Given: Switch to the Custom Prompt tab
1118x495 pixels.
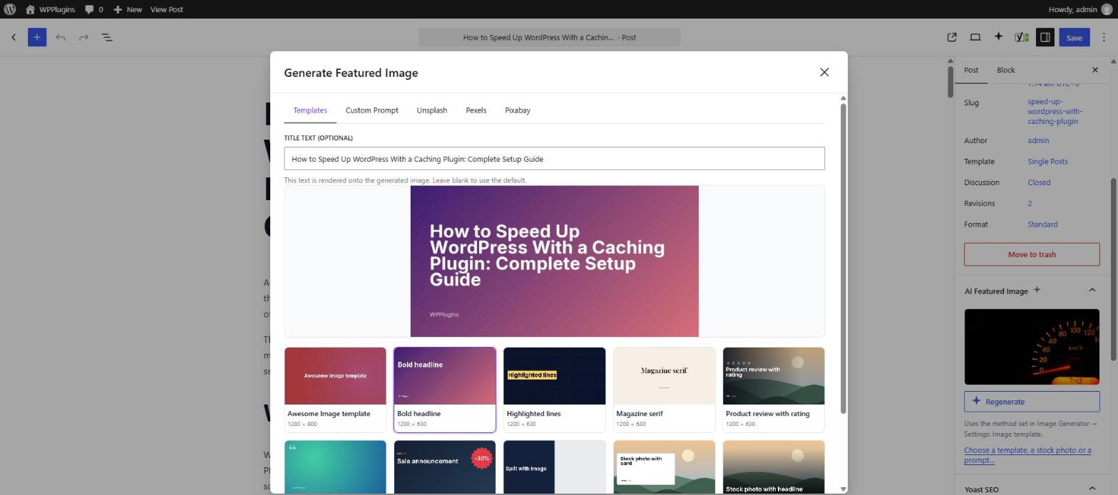Looking at the screenshot, I should pyautogui.click(x=371, y=110).
